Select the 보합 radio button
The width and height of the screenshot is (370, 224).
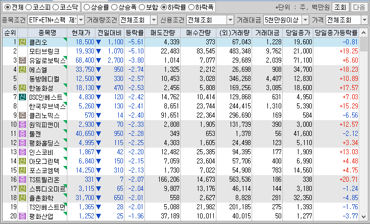pos(142,7)
